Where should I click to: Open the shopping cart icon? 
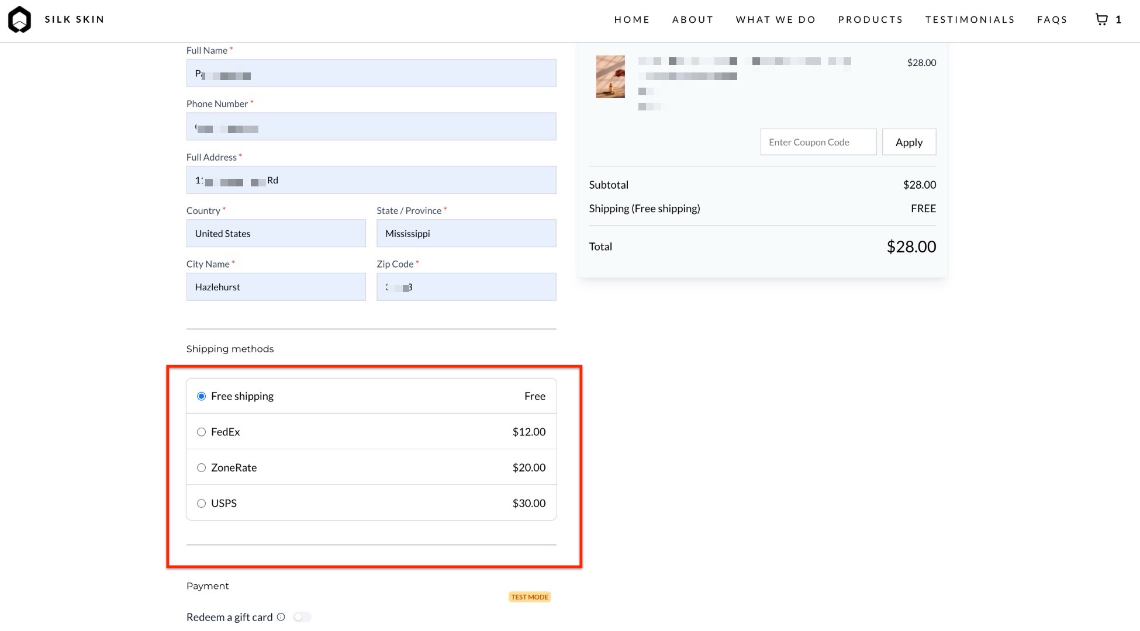1101,19
